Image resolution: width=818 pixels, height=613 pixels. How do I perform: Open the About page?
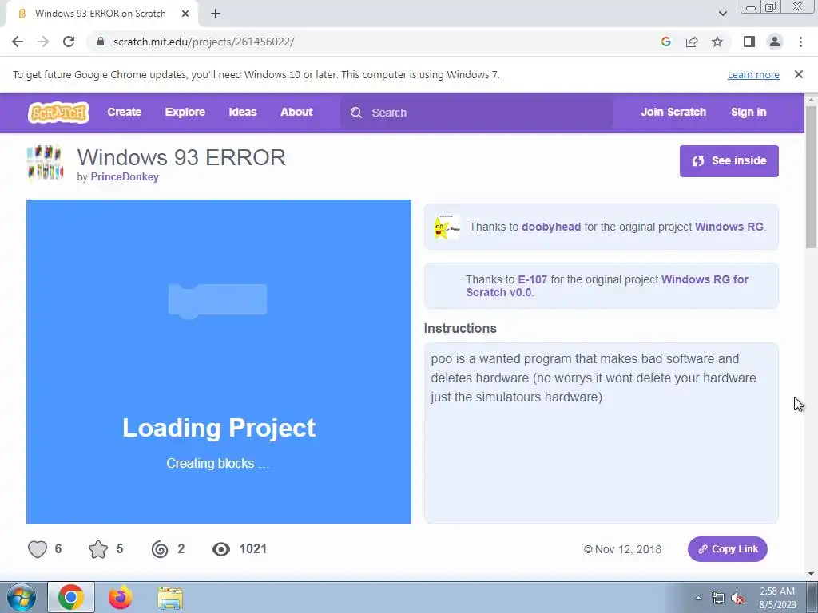296,112
